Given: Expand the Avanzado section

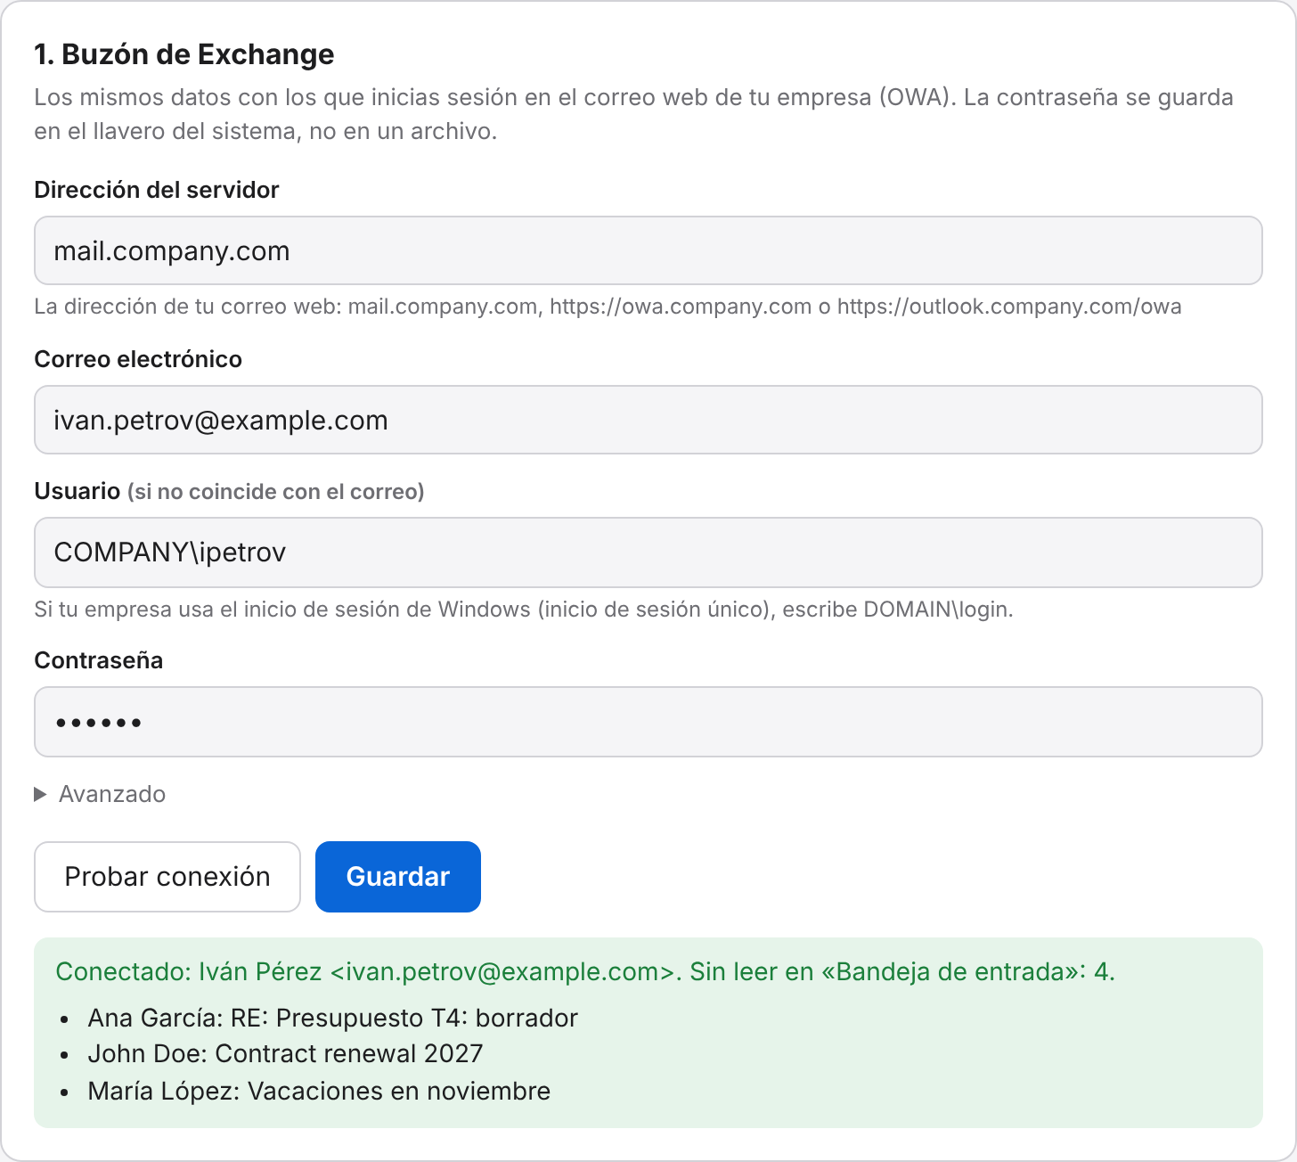Looking at the screenshot, I should (x=100, y=794).
